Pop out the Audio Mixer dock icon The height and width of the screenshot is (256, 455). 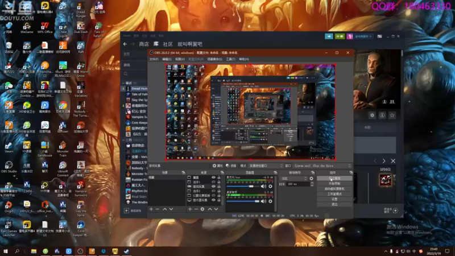(275, 173)
